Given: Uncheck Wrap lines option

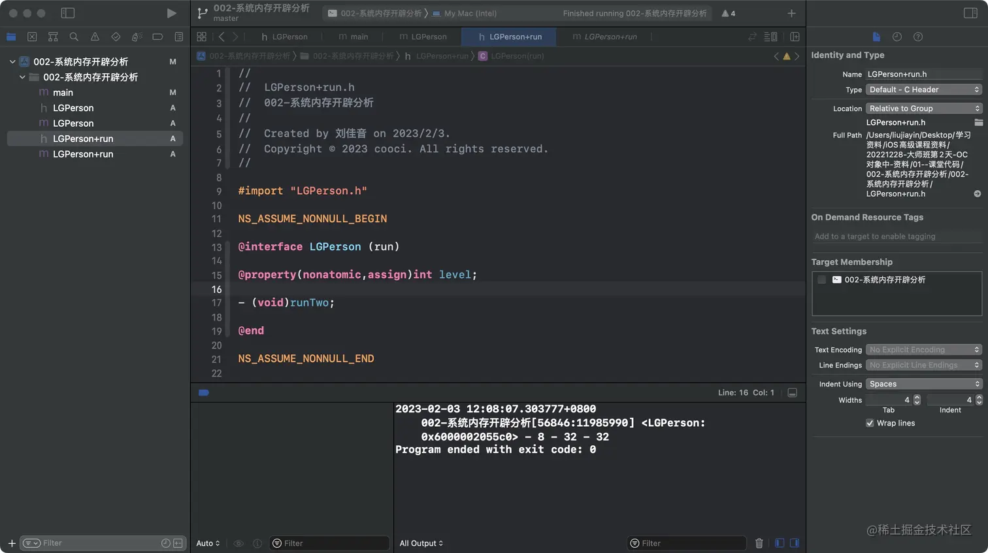Looking at the screenshot, I should [x=870, y=423].
